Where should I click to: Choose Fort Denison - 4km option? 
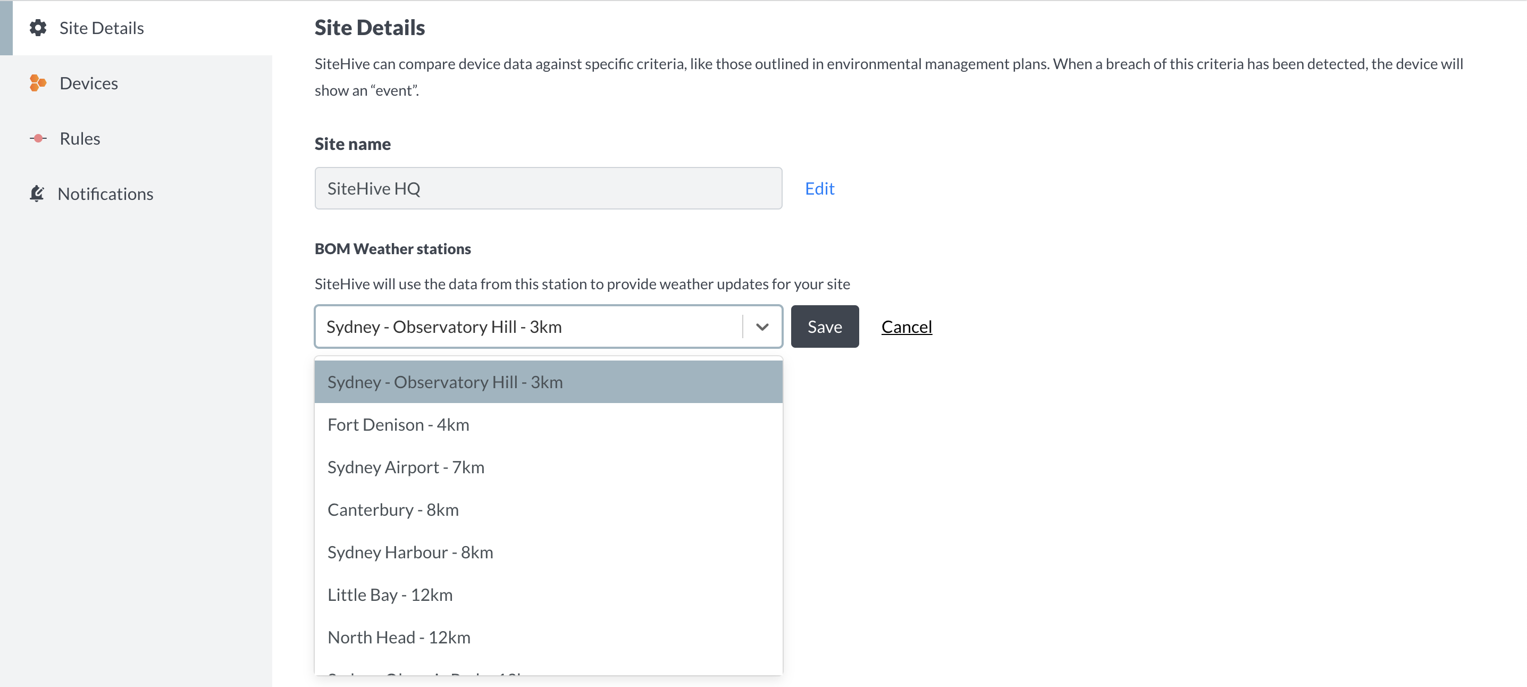point(548,424)
